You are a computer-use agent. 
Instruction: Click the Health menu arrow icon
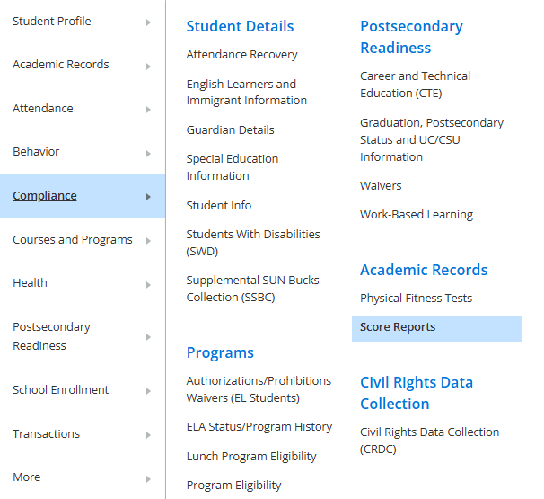pos(148,284)
